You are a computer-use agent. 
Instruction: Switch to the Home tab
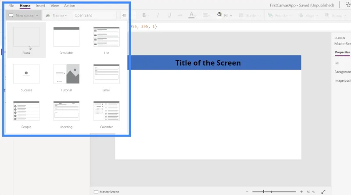click(25, 6)
